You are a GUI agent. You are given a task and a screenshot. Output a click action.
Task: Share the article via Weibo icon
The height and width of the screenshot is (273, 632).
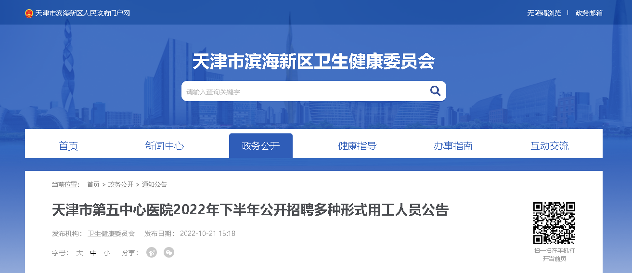point(152,252)
